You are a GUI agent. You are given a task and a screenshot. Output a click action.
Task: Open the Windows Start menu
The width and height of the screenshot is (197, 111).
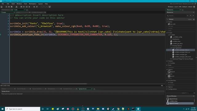click(x=2, y=109)
